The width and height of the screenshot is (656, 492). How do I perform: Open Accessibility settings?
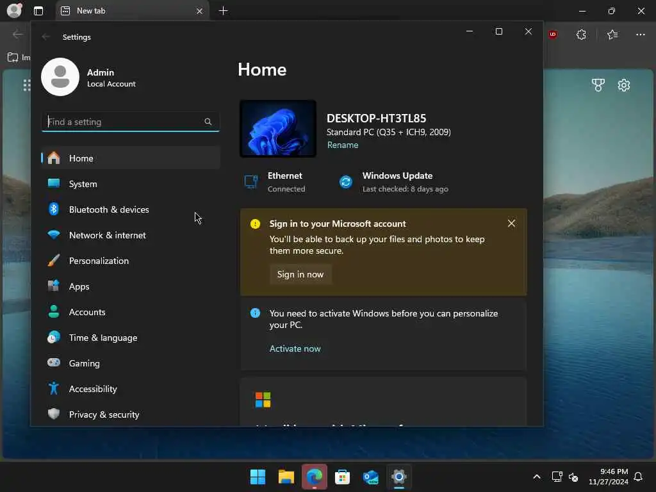tap(131, 389)
